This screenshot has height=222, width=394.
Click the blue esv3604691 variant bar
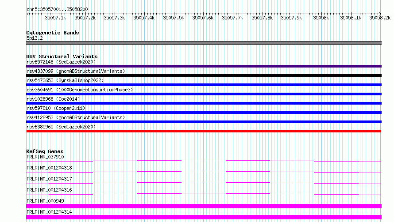[x=204, y=94]
